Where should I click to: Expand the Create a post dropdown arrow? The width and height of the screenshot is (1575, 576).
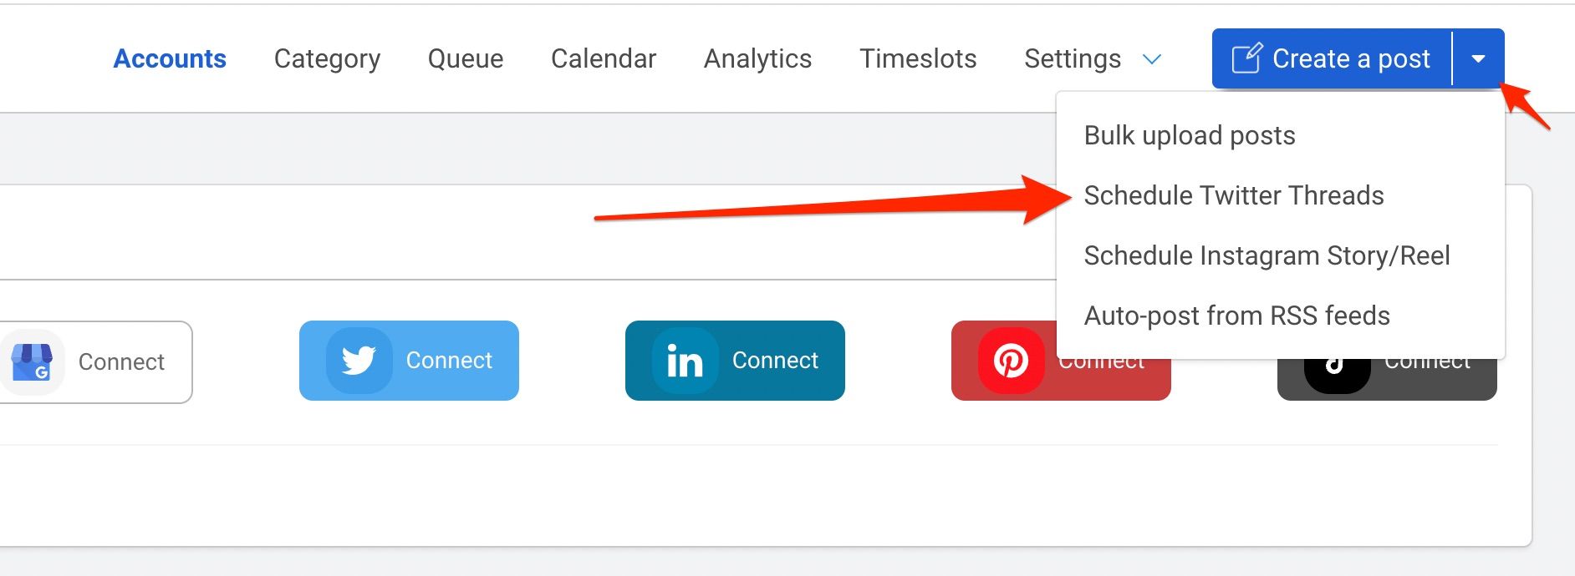coord(1478,58)
